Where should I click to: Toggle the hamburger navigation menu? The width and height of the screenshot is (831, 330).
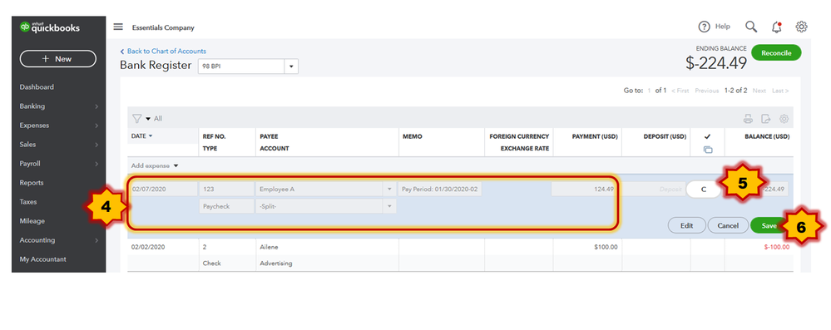[x=118, y=27]
